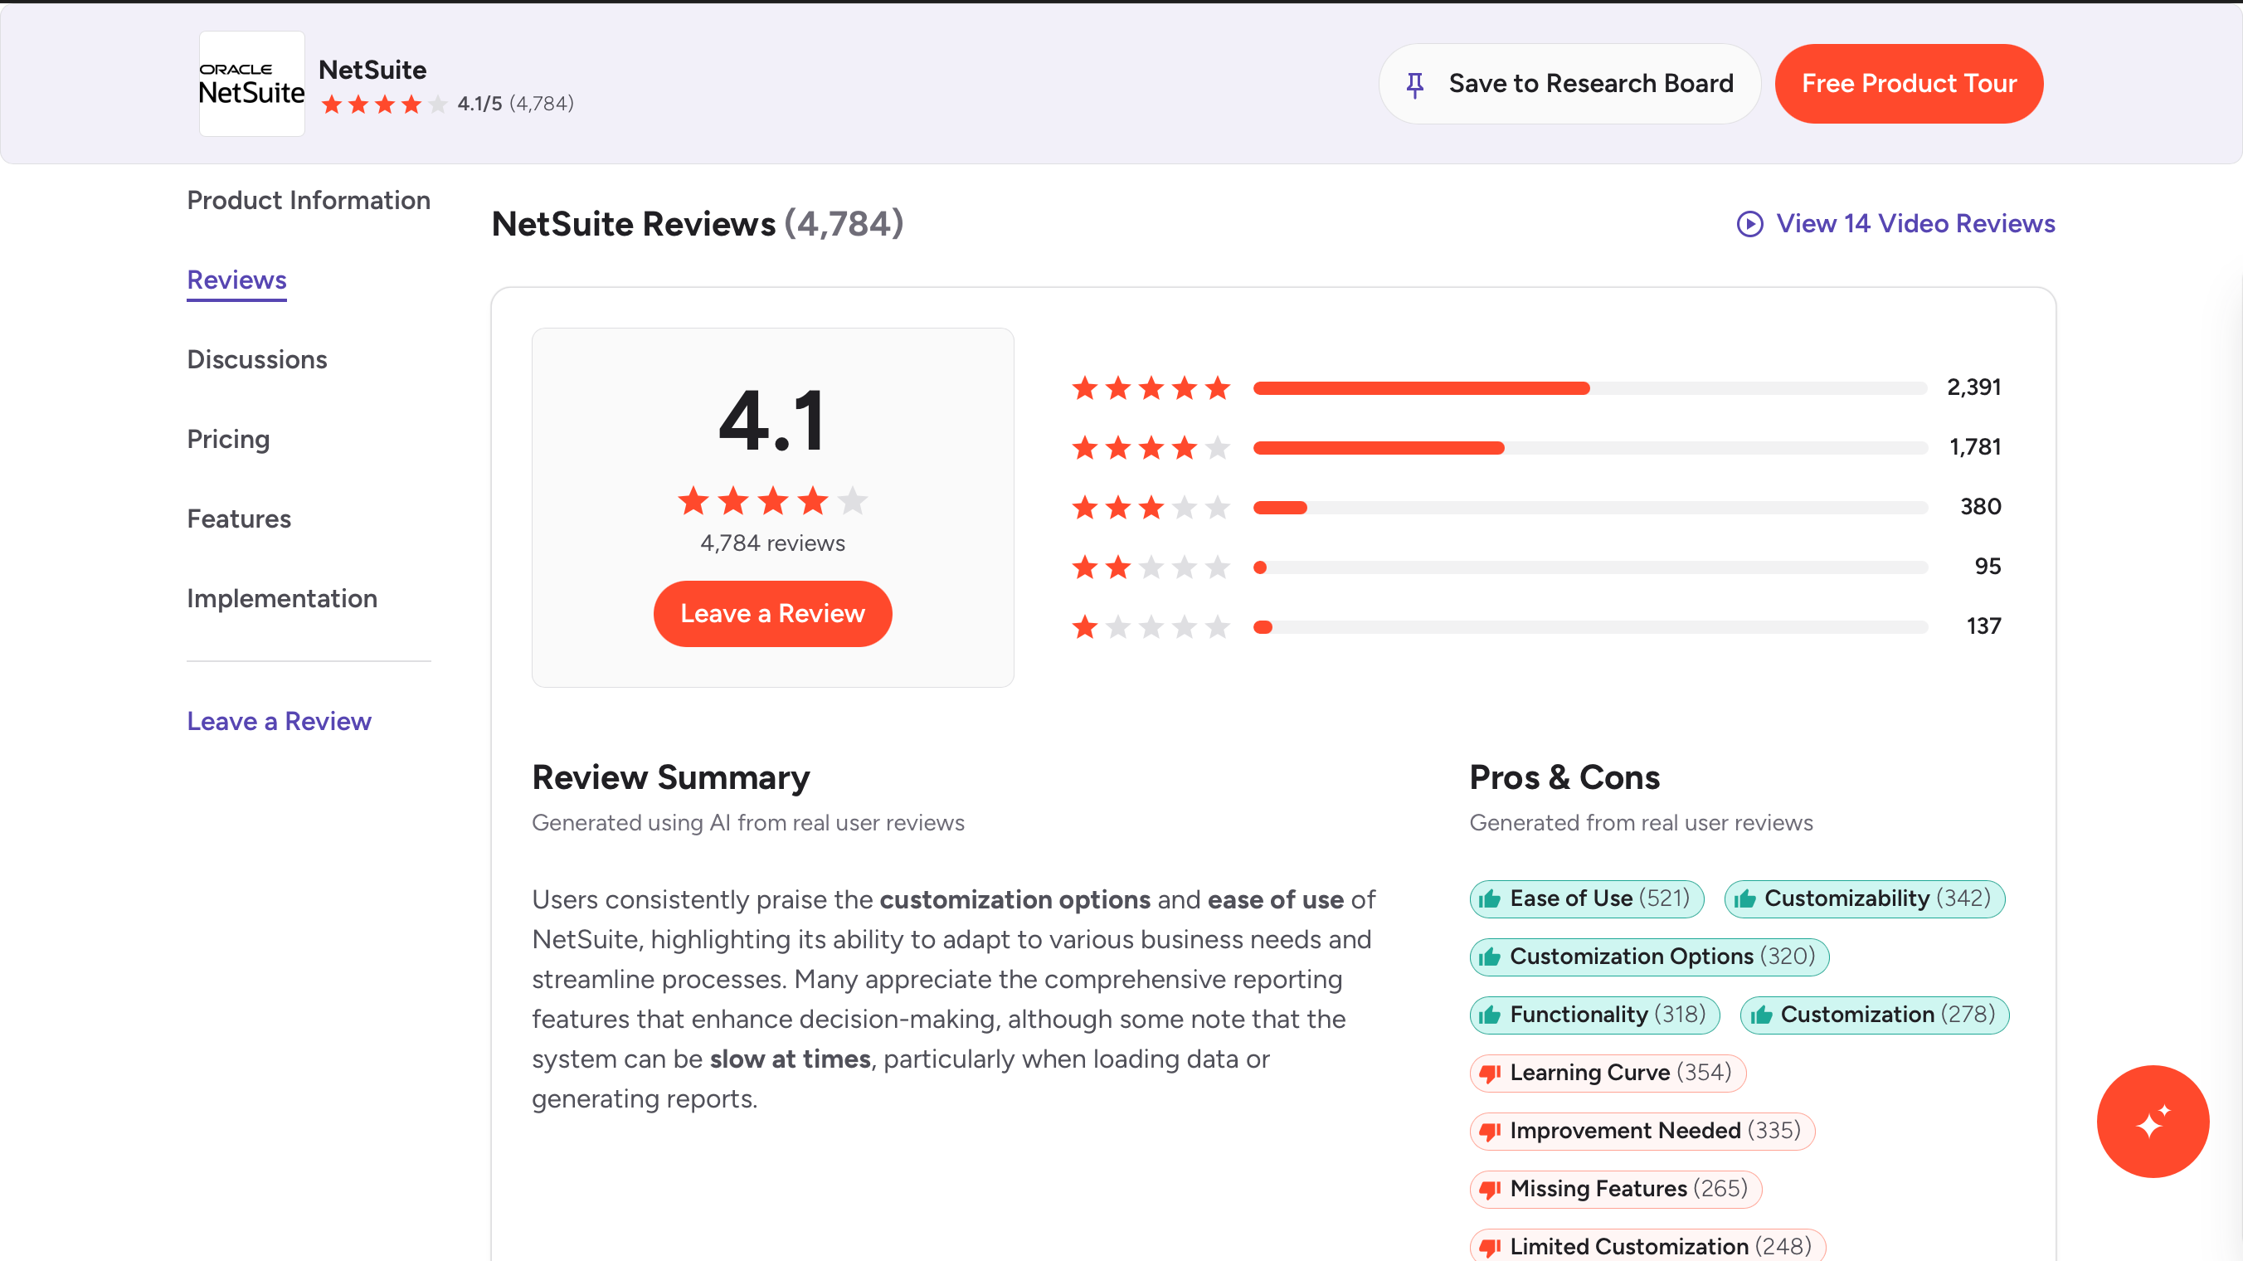Click the Pros & Cons heading
2243x1261 pixels.
coord(1564,777)
